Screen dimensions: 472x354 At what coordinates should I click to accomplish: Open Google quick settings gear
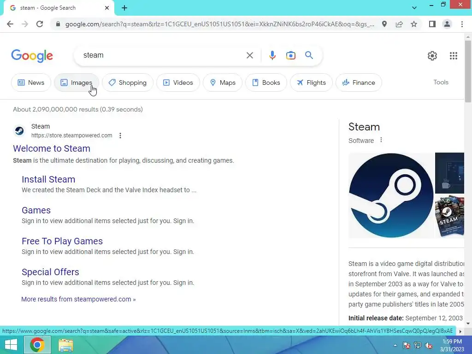(x=432, y=56)
